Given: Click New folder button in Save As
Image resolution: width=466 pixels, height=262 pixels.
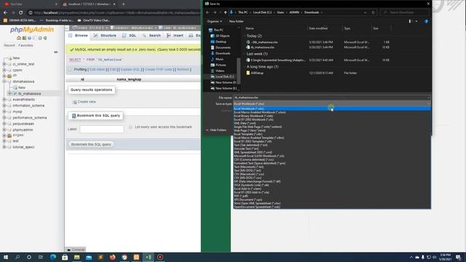Looking at the screenshot, I should tap(236, 21).
